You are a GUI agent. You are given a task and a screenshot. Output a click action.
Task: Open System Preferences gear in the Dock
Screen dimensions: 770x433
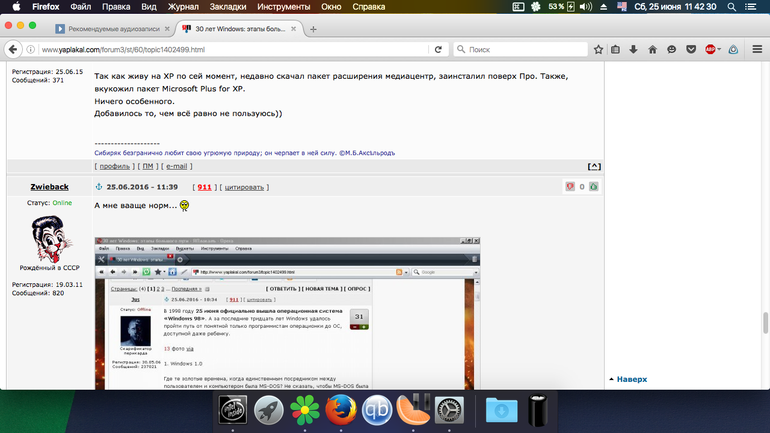pos(449,410)
